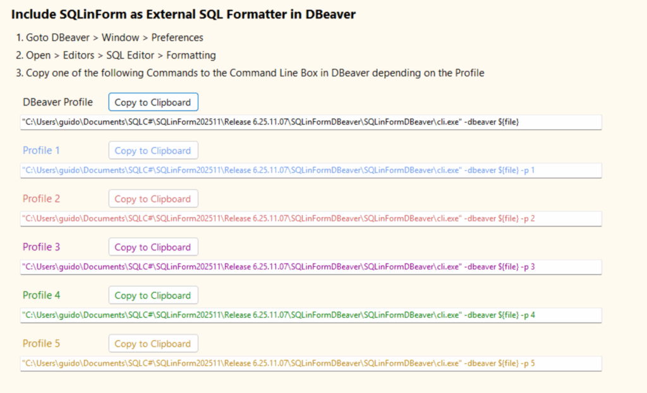Click the purple Profile 3 label
This screenshot has height=393, width=647.
[42, 247]
